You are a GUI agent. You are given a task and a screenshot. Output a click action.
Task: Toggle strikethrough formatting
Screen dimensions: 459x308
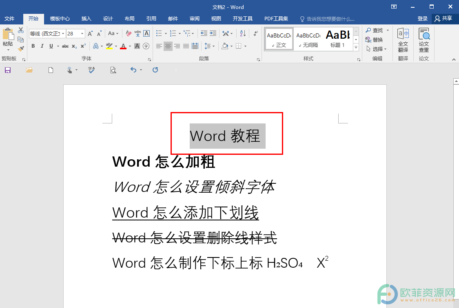click(65, 46)
